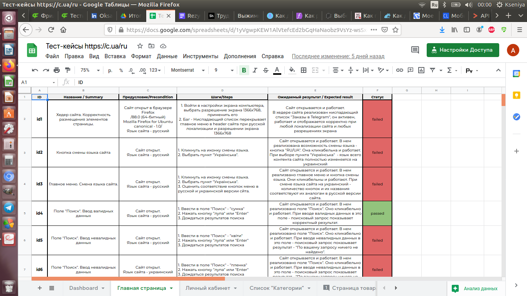Select the failed status cell for id1
The height and width of the screenshot is (296, 527).
click(377, 119)
